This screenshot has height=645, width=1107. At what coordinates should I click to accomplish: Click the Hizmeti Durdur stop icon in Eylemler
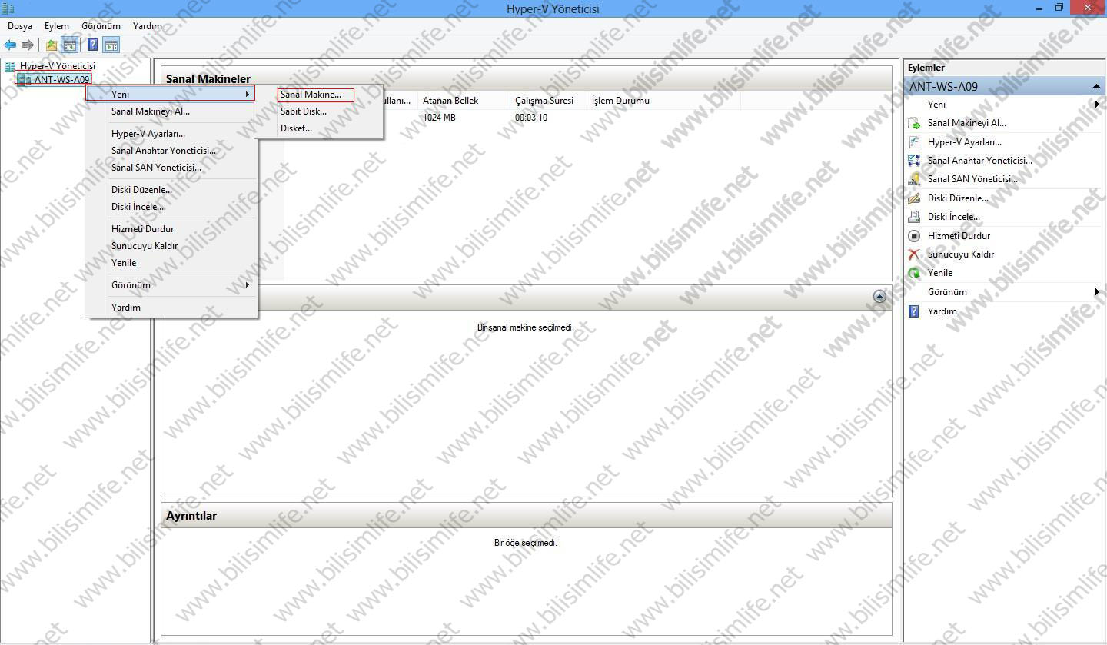pos(914,236)
